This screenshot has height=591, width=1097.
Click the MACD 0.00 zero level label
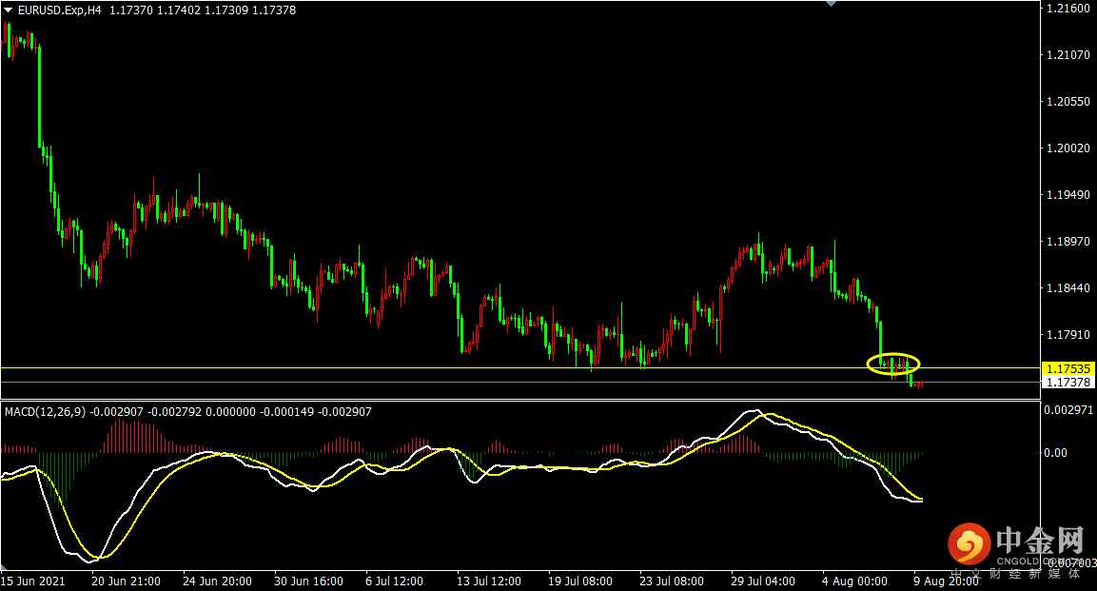[1057, 453]
